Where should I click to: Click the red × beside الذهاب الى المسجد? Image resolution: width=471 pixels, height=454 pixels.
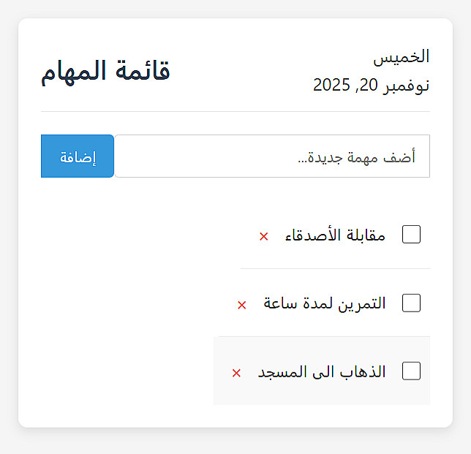click(236, 373)
